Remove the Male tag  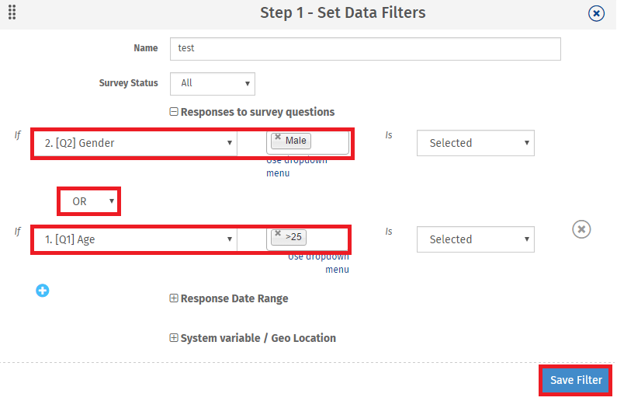[x=278, y=137]
